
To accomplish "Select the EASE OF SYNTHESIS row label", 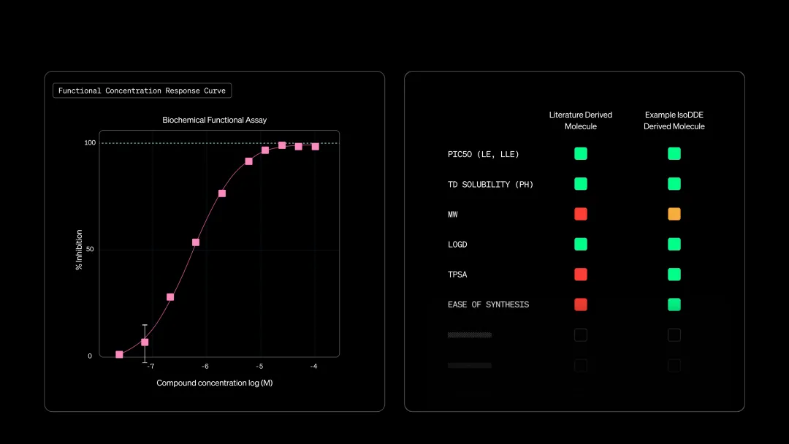I will click(x=488, y=305).
